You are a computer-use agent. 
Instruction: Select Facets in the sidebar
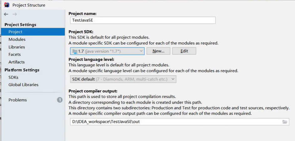point(14,54)
